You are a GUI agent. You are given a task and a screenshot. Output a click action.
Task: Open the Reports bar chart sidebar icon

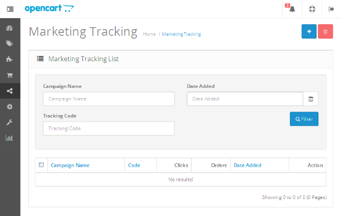click(9, 138)
